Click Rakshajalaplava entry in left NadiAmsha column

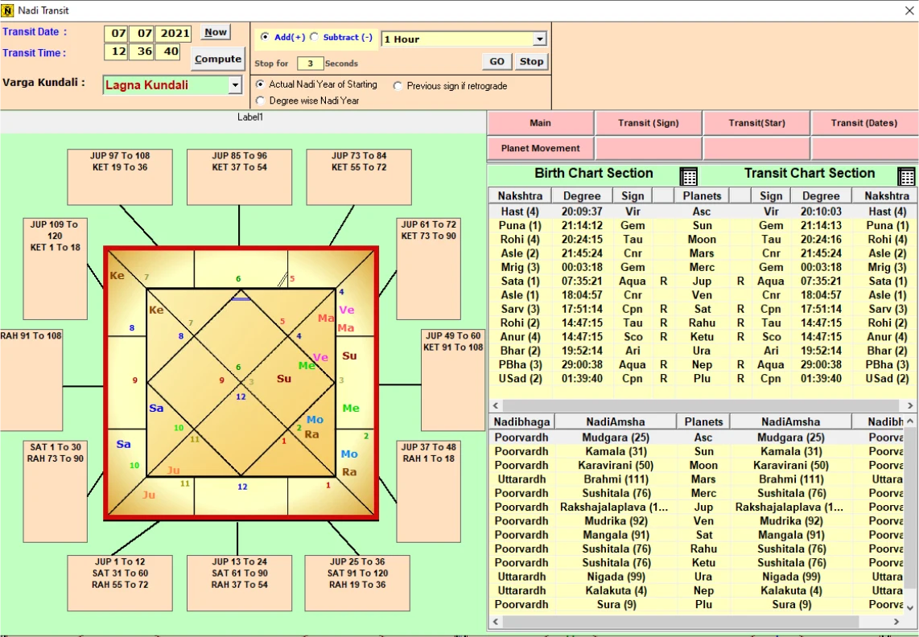point(614,508)
